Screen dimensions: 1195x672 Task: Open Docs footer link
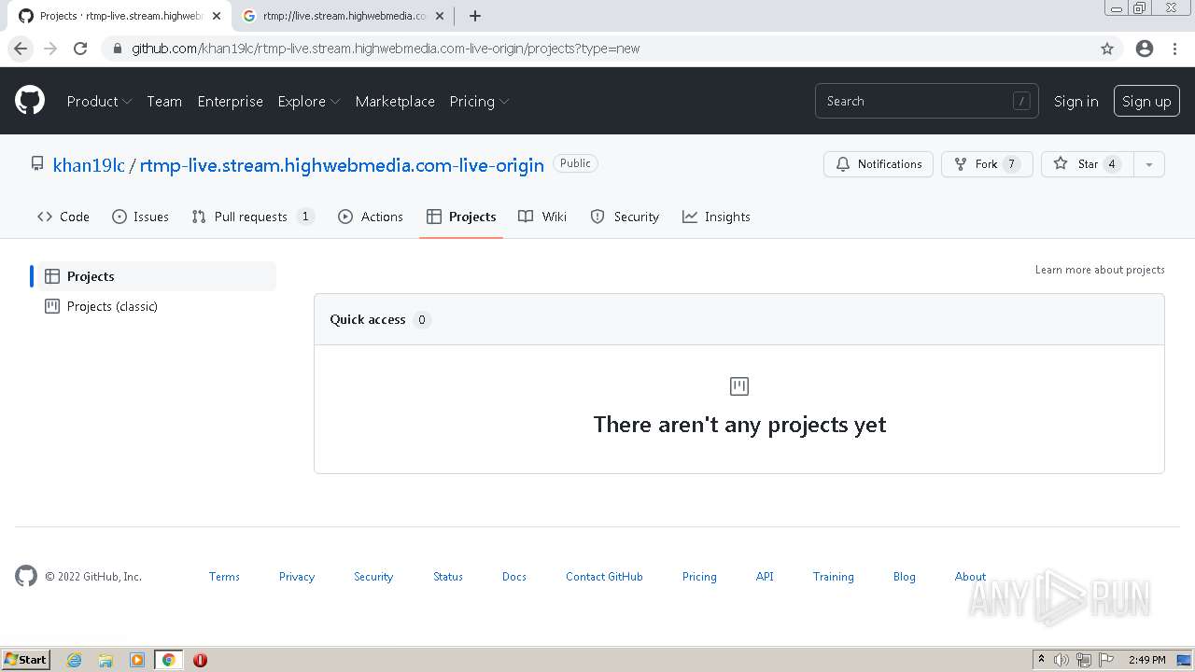(x=514, y=577)
